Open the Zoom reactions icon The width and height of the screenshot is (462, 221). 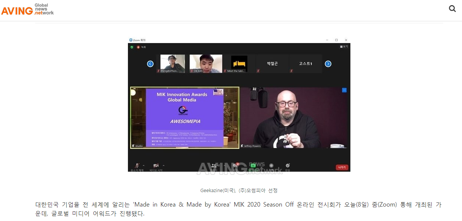click(287, 165)
